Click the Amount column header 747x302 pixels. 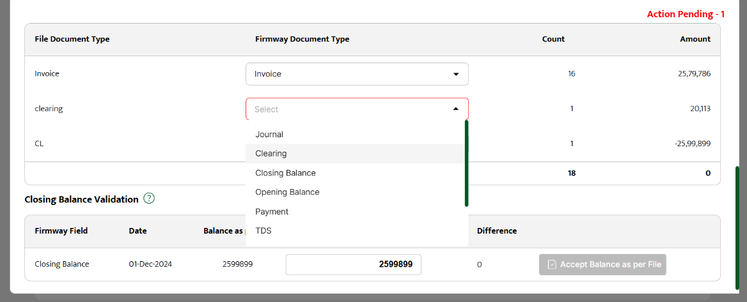(695, 39)
